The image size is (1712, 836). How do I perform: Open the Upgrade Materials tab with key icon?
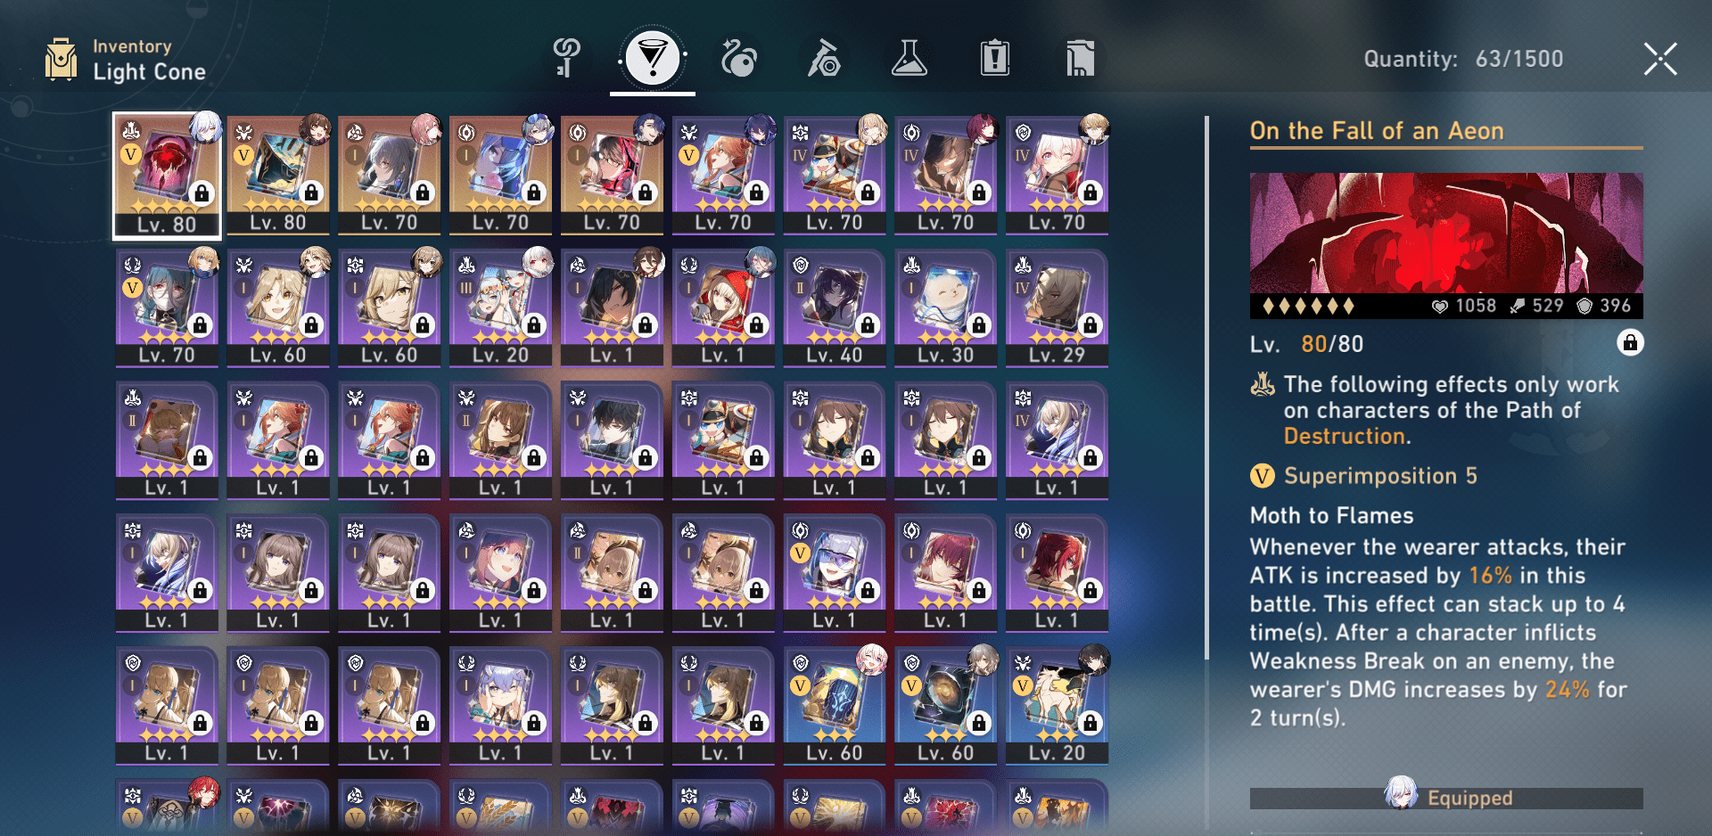[567, 59]
